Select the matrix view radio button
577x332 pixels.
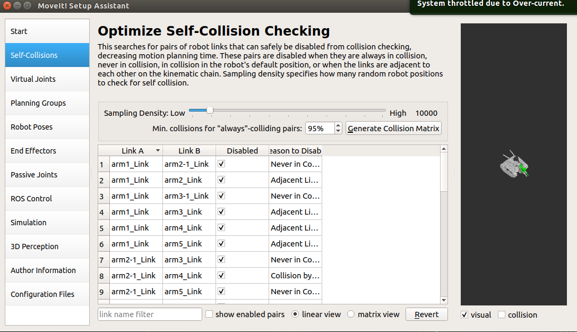[351, 314]
